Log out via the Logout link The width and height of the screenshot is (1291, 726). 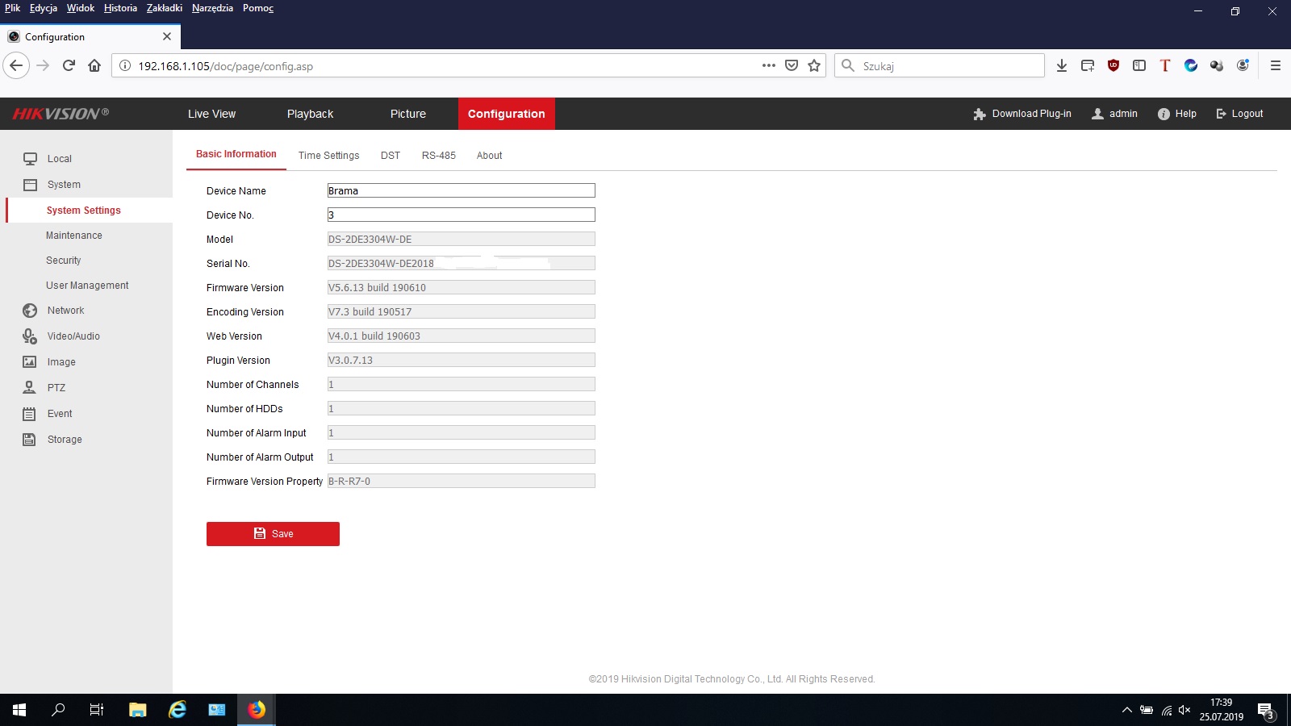(x=1239, y=114)
